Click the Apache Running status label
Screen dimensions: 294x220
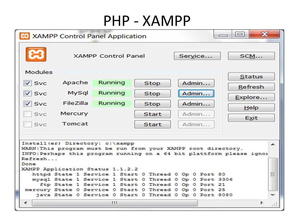click(x=112, y=83)
